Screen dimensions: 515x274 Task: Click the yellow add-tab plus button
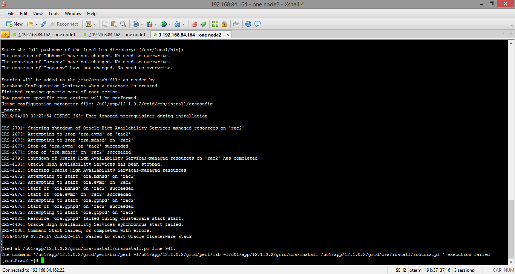(5, 35)
